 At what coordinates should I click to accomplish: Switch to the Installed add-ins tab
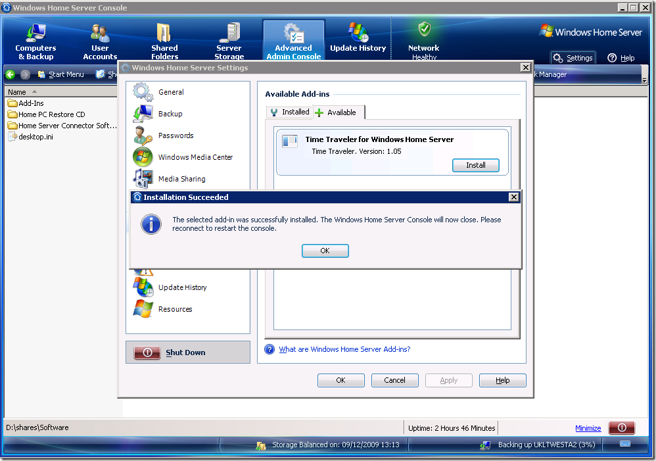click(x=289, y=112)
